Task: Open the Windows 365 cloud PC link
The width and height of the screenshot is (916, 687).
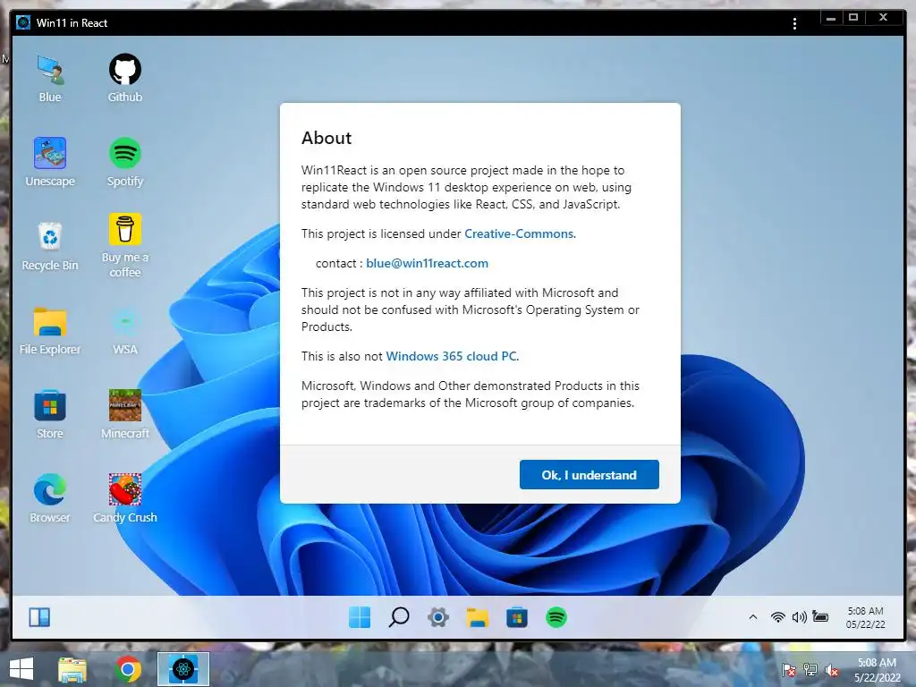Action: click(x=452, y=356)
